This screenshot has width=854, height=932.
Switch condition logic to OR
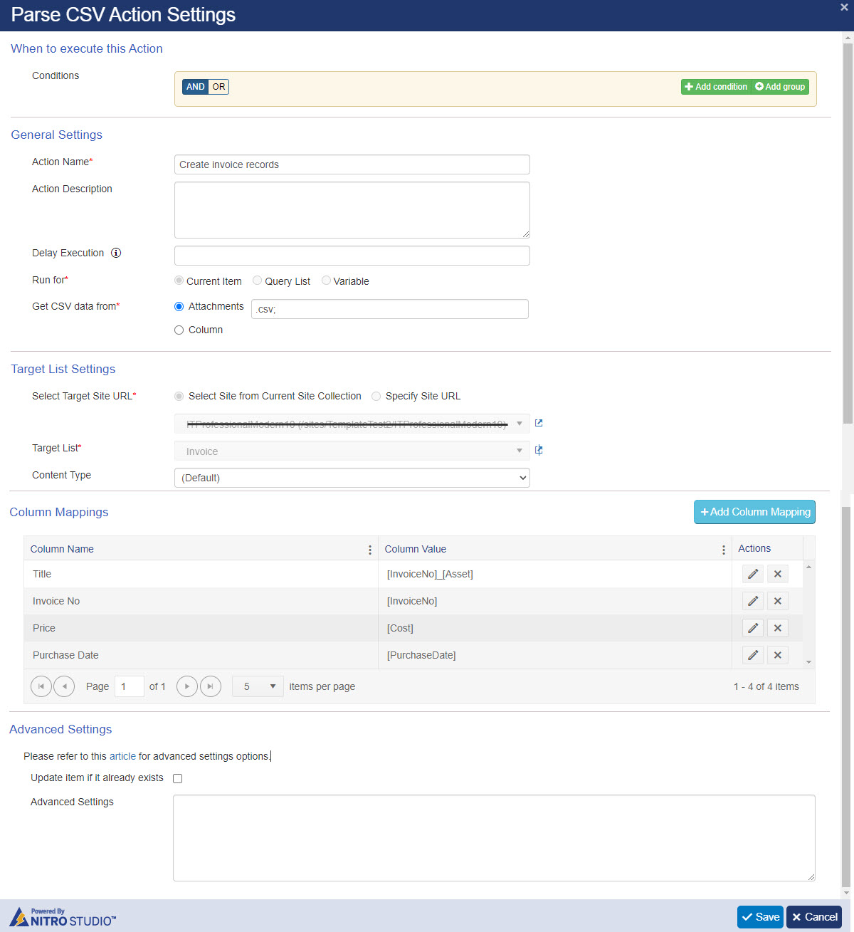coord(218,86)
